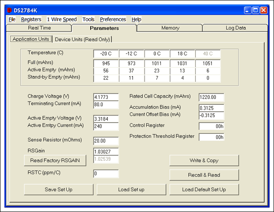
Task: Click the Write & Copy button
Action: pyautogui.click(x=204, y=160)
